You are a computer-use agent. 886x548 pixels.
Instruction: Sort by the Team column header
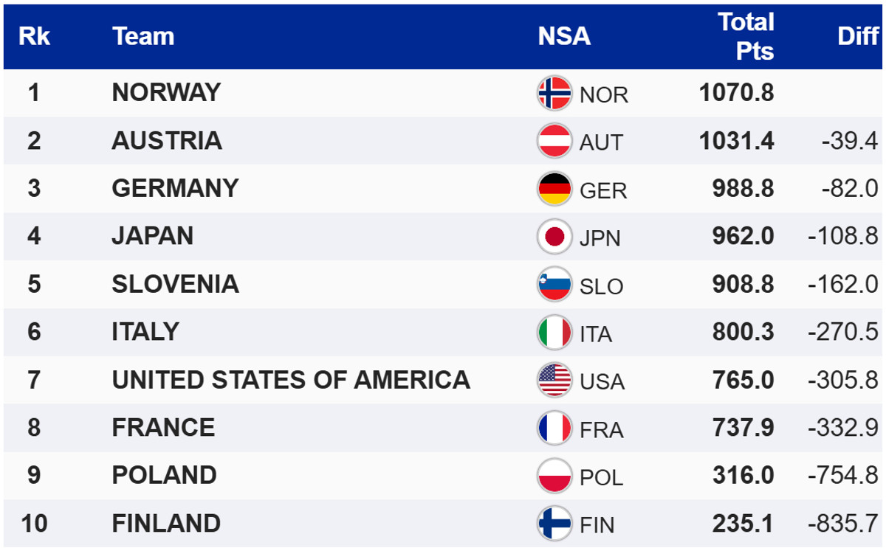[143, 36]
